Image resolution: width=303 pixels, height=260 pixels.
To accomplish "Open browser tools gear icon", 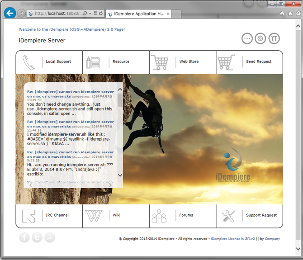I will click(x=298, y=13).
